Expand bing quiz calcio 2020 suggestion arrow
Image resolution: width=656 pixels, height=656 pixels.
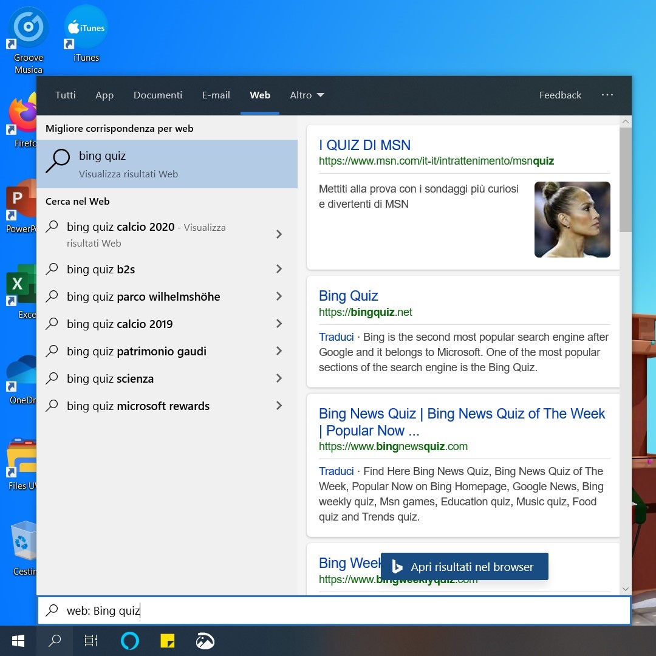click(x=279, y=234)
